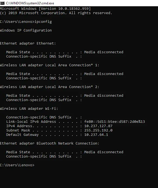Screen dimensions: 158x188
Task: Click the Microsoft Corporation copyright line
Action: [x=56, y=13]
